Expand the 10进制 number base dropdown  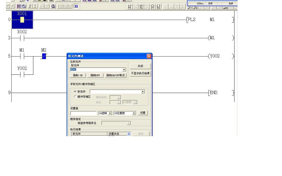click(110, 113)
